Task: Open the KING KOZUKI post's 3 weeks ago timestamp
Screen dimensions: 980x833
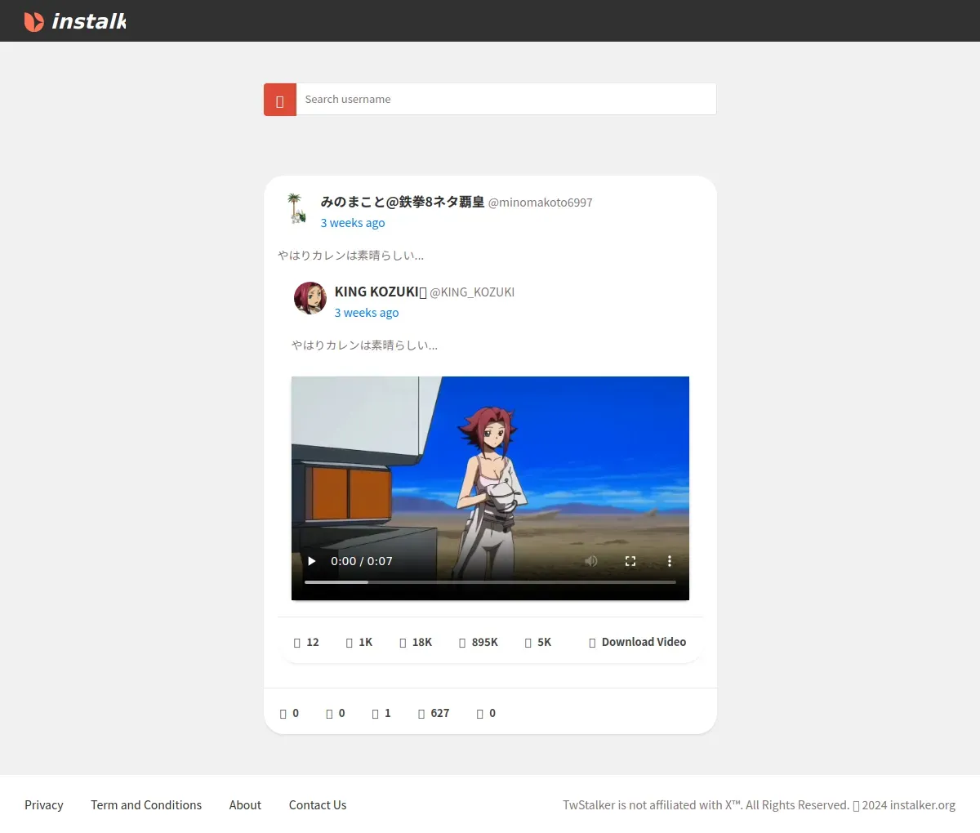Action: coord(367,313)
